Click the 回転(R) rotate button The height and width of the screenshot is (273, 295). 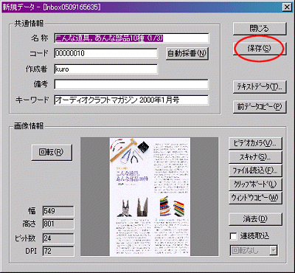point(52,152)
